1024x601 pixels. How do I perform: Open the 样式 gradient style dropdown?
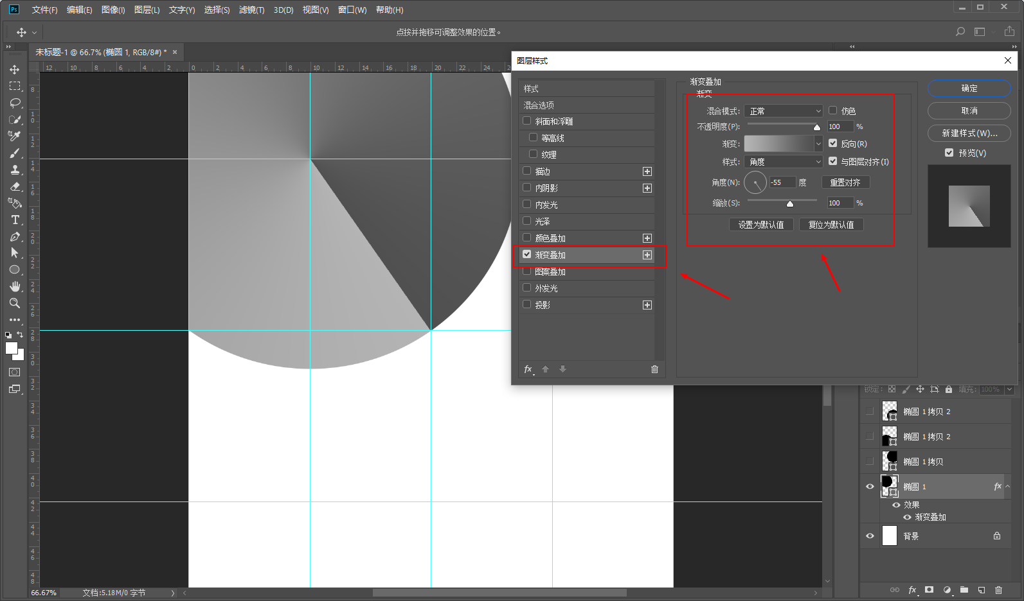click(784, 162)
